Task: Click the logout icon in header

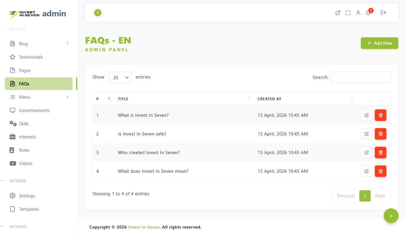Action: point(383,13)
